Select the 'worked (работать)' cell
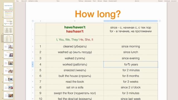 [75, 64]
